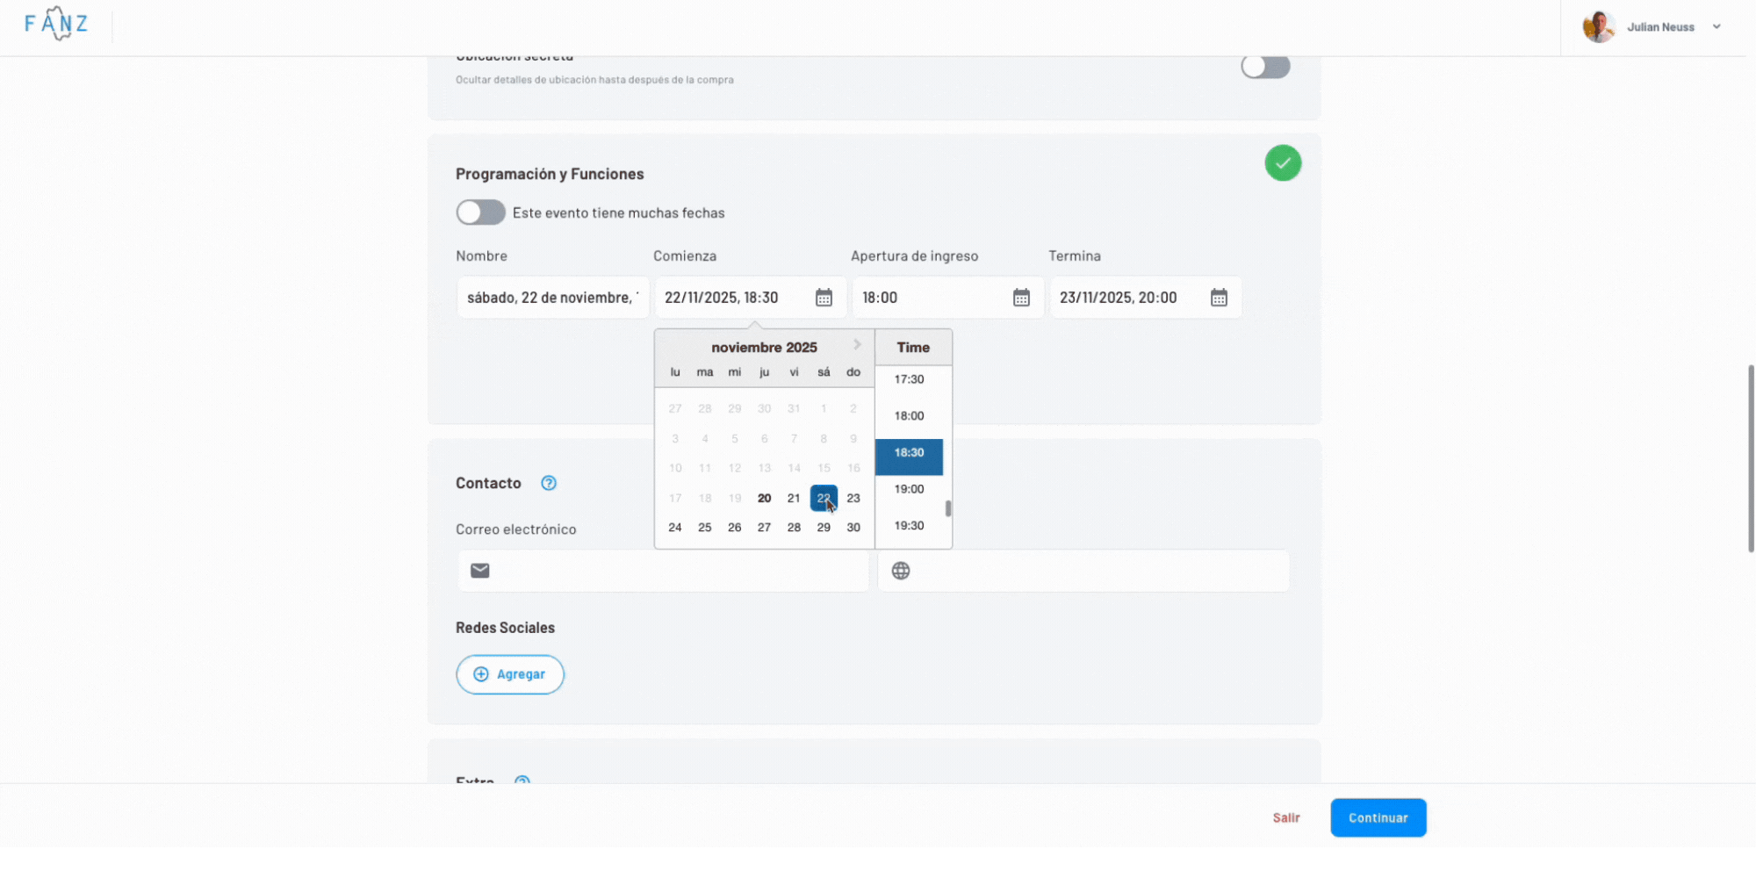Click Julian Neuss profile avatar
This screenshot has width=1756, height=878.
[1598, 27]
